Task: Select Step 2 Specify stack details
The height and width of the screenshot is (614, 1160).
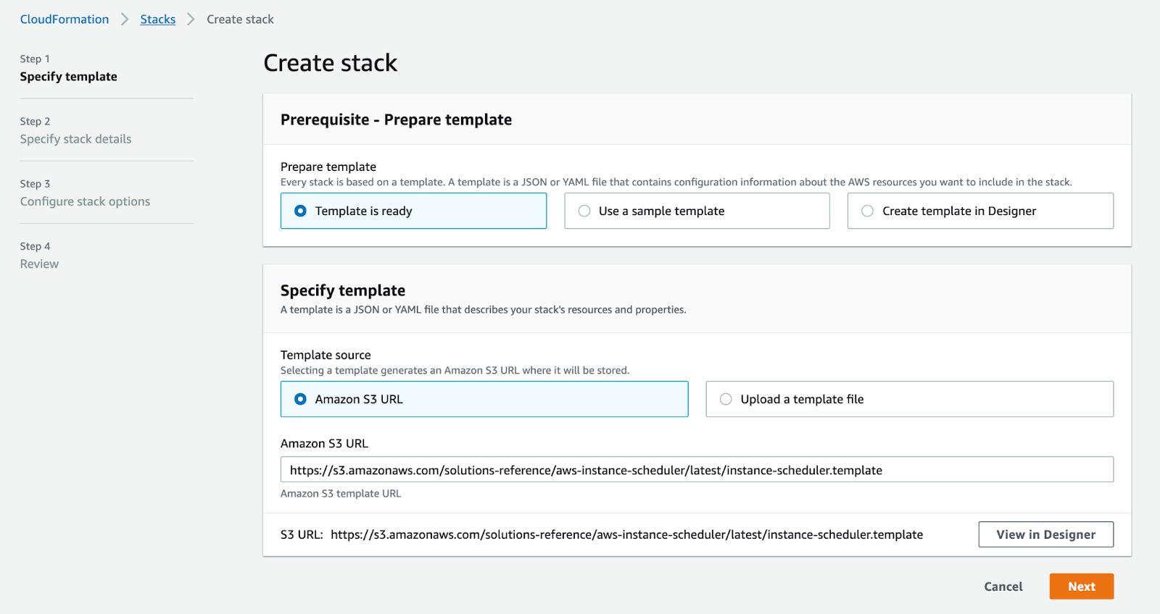Action: [x=76, y=130]
